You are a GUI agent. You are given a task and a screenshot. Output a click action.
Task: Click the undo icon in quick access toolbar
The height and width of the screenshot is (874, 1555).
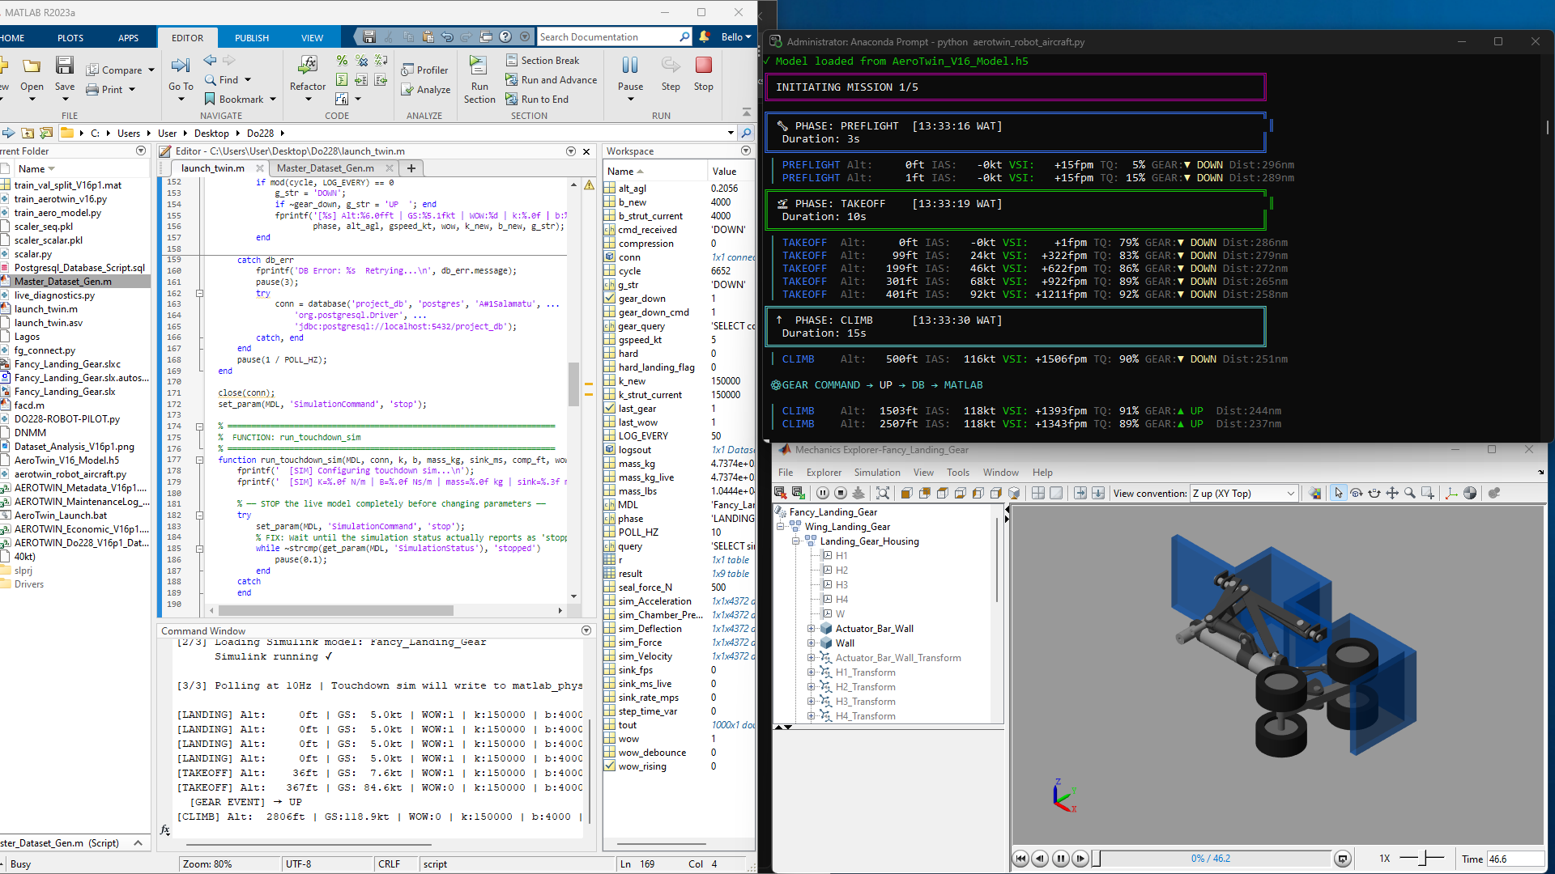click(x=447, y=37)
